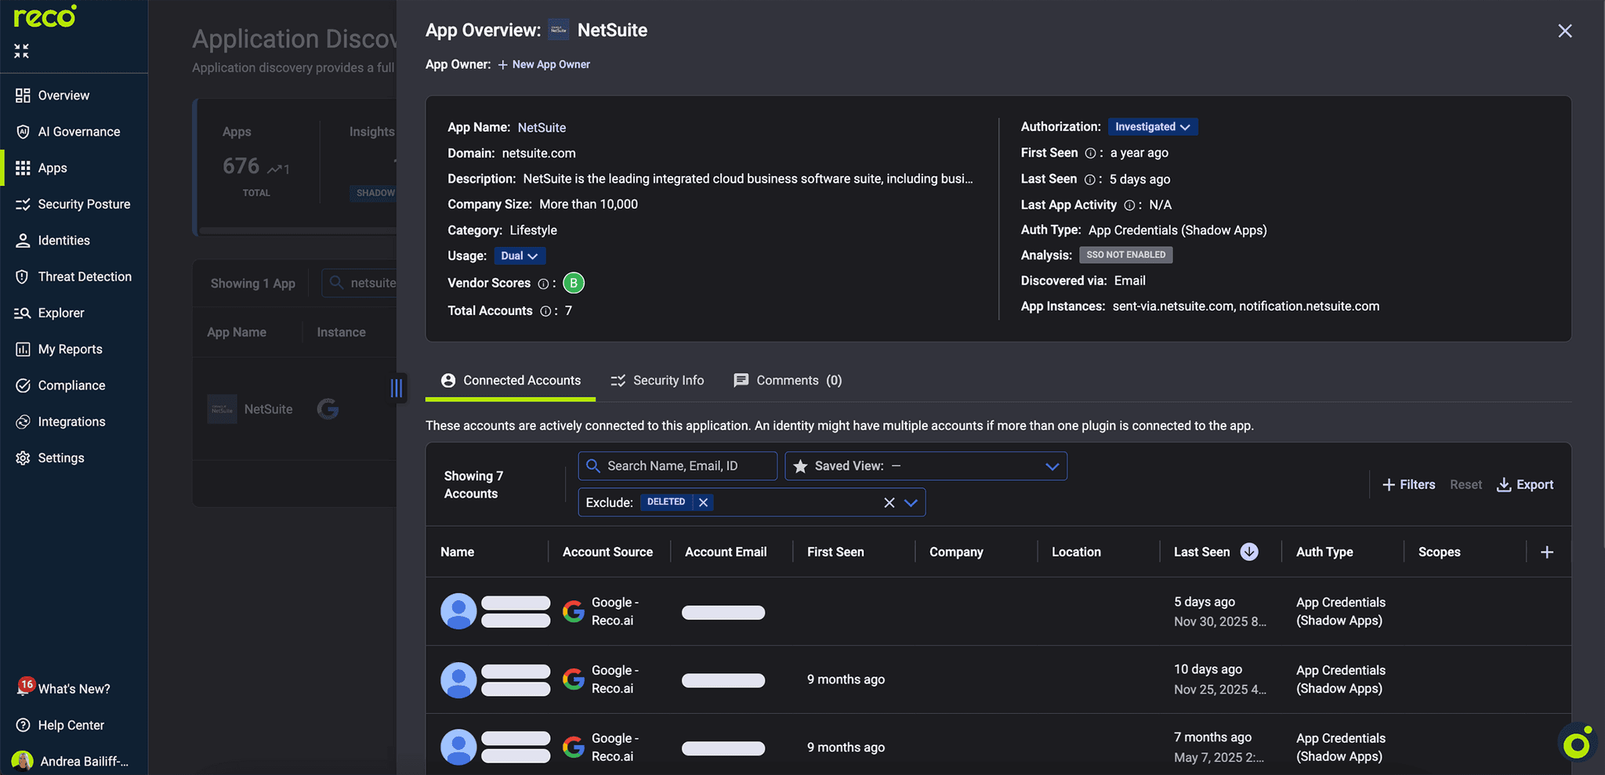
Task: Select the NetSuite row in background app list
Action: click(295, 409)
